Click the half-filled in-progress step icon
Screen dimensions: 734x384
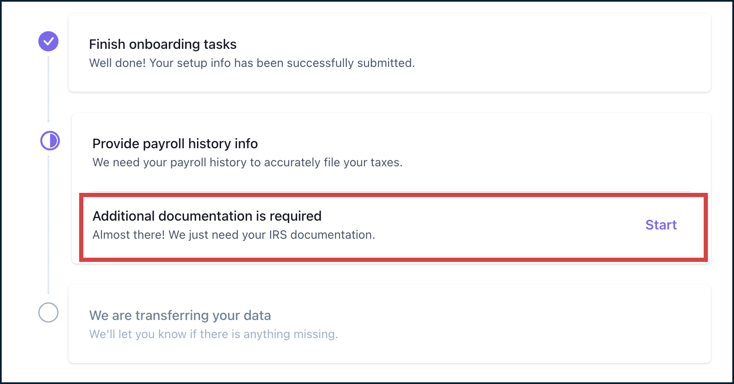(50, 141)
